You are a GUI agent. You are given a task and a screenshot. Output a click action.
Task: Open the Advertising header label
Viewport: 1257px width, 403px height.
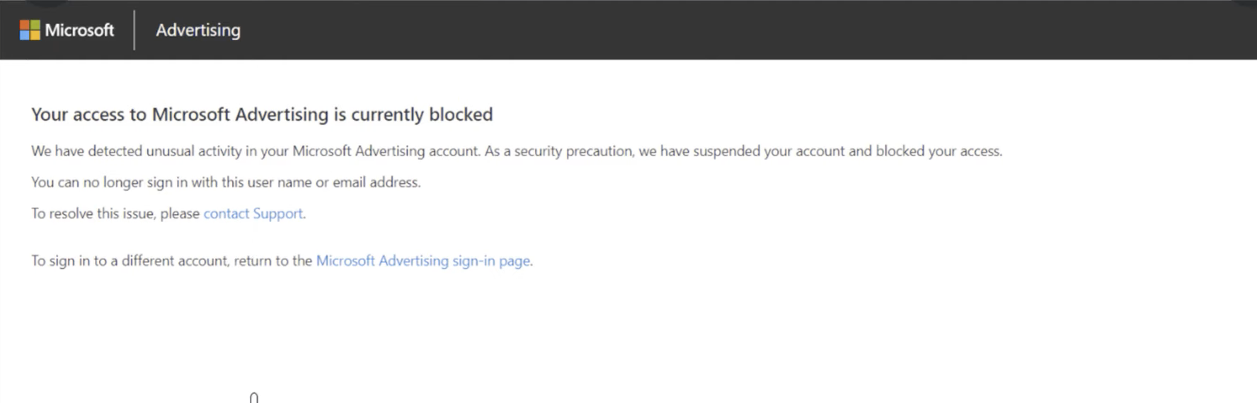[198, 30]
